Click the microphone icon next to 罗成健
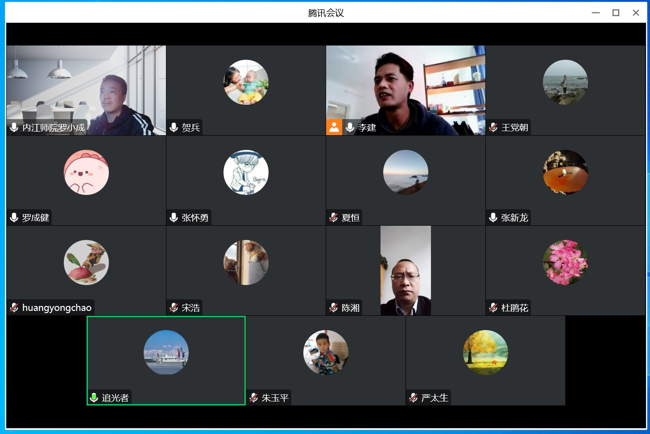650x434 pixels. click(14, 217)
